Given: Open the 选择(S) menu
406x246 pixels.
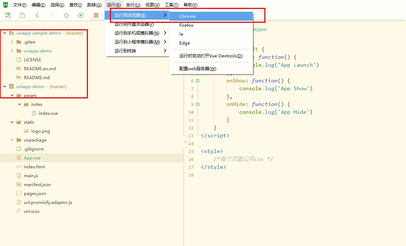Looking at the screenshot, I should tap(57, 5).
